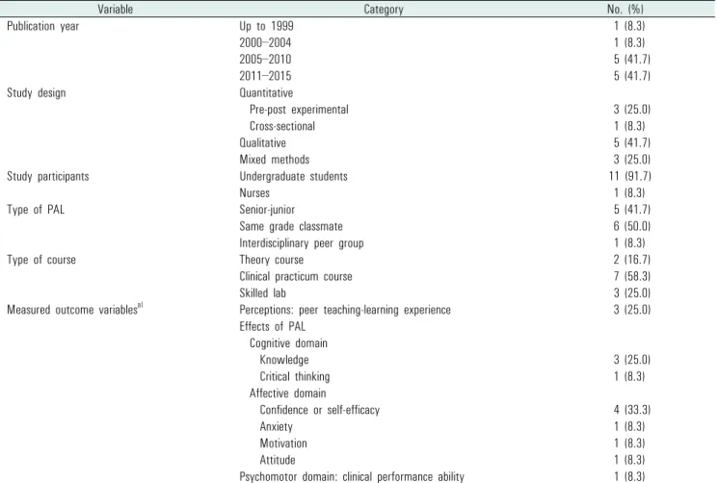
Task: Select 'Measured outcome variables' label
Action: [75, 310]
